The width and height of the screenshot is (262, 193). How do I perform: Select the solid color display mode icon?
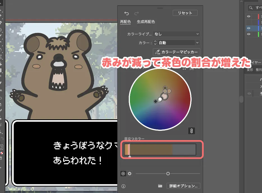coord(123,174)
